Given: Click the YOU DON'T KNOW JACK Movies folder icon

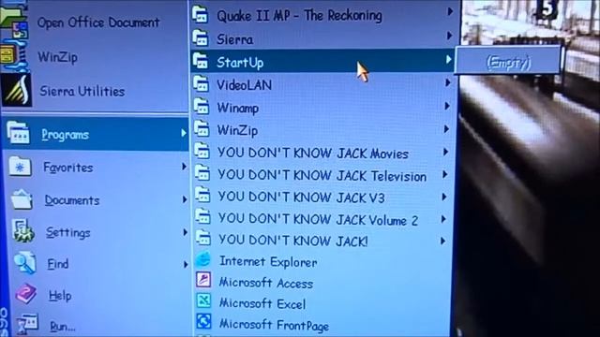Looking at the screenshot, I should (202, 152).
